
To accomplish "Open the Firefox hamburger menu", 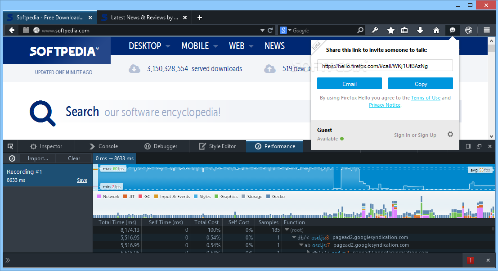I will pos(487,30).
